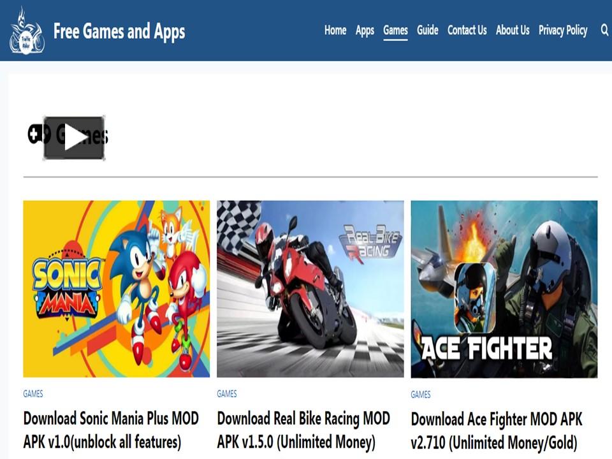Open the Home menu item
The image size is (612, 459).
coord(335,30)
